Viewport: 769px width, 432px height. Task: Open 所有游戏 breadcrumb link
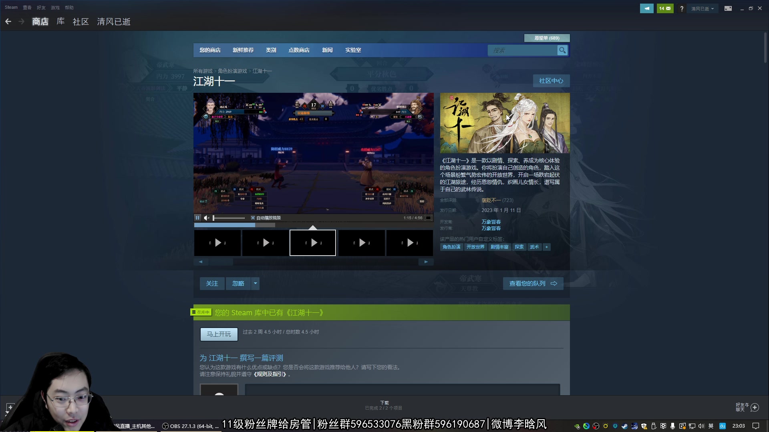click(203, 71)
